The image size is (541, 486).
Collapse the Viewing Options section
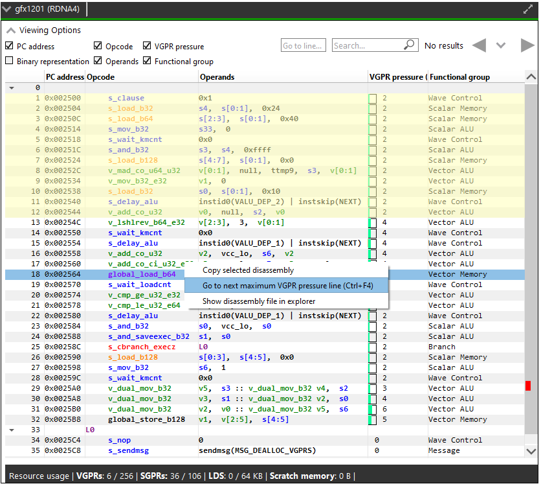(x=11, y=30)
